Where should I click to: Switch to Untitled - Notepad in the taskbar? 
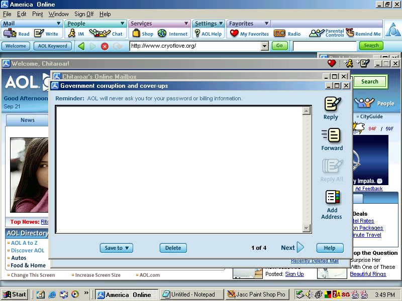tap(192, 294)
